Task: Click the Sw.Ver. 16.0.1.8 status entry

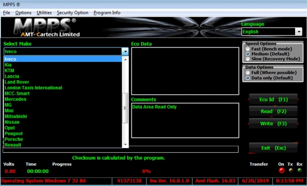Action: click(x=169, y=181)
